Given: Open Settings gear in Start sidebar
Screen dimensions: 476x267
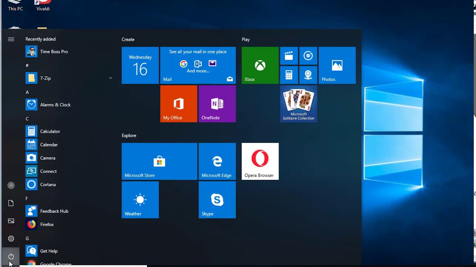Looking at the screenshot, I should [11, 239].
